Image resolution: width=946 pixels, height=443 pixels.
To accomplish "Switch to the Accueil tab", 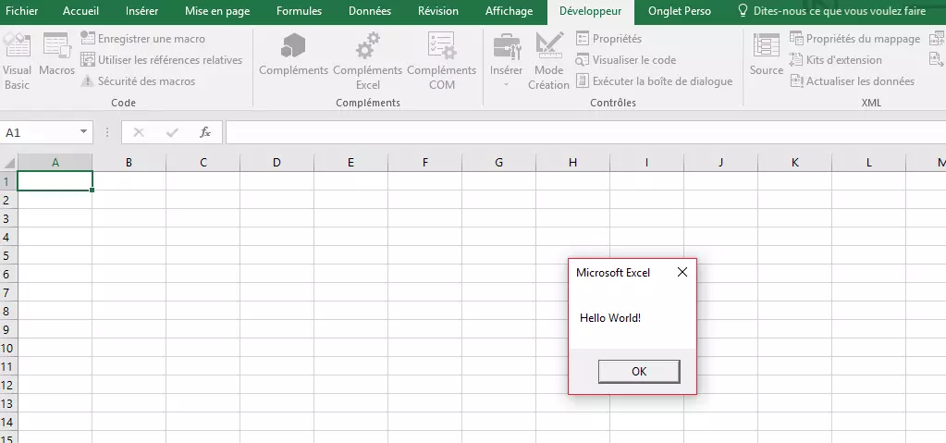I will pyautogui.click(x=80, y=11).
